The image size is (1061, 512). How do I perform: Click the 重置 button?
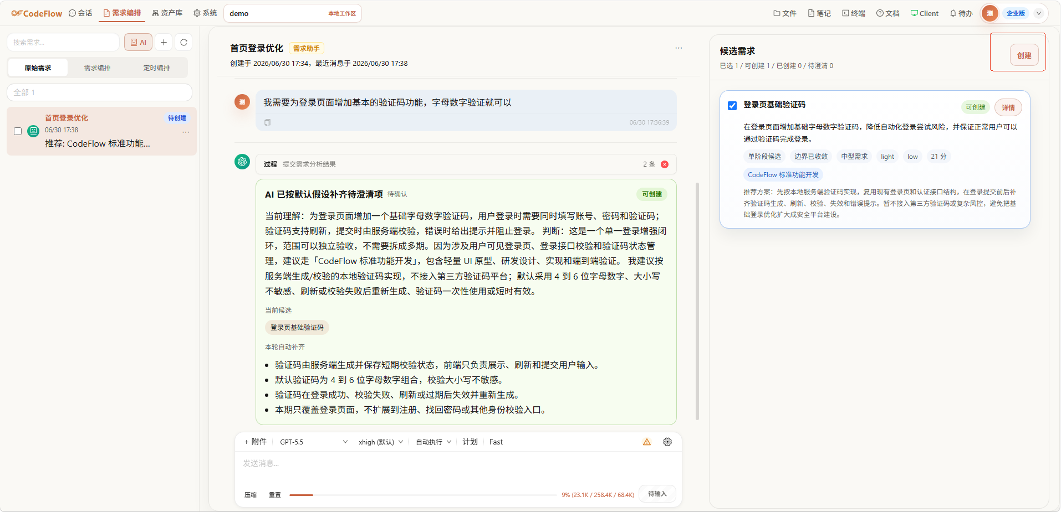275,495
